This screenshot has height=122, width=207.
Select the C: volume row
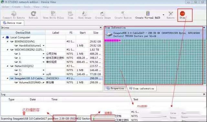pyautogui.click(x=51, y=70)
